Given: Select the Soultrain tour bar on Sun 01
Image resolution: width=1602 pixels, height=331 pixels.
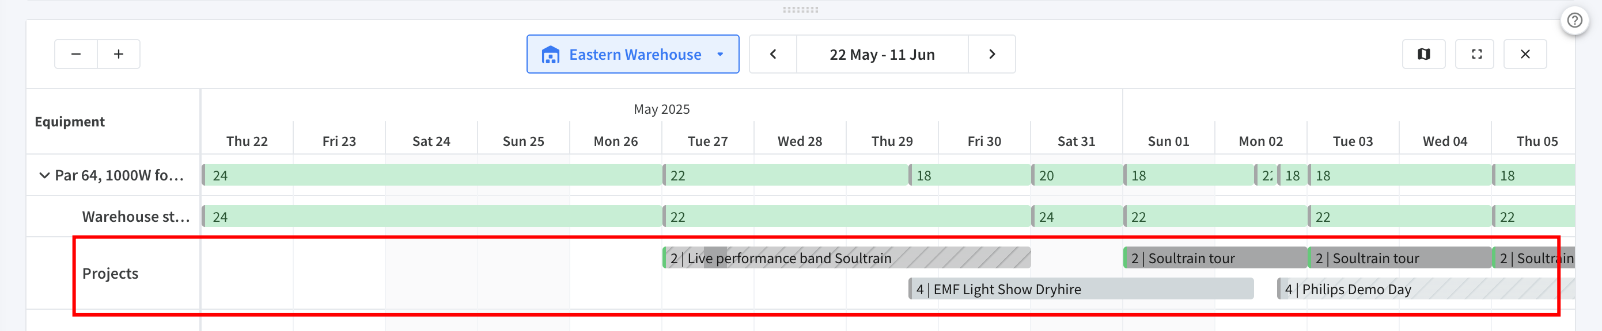Looking at the screenshot, I should click(1215, 258).
